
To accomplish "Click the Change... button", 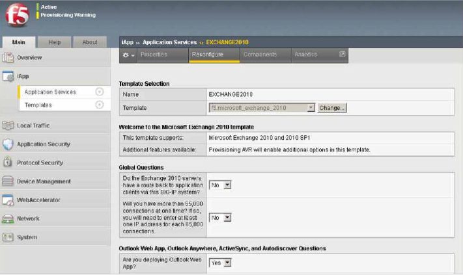I will click(x=332, y=108).
